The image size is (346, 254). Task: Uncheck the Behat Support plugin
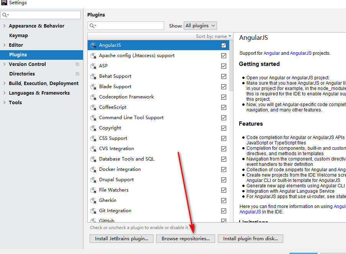pyautogui.click(x=224, y=76)
